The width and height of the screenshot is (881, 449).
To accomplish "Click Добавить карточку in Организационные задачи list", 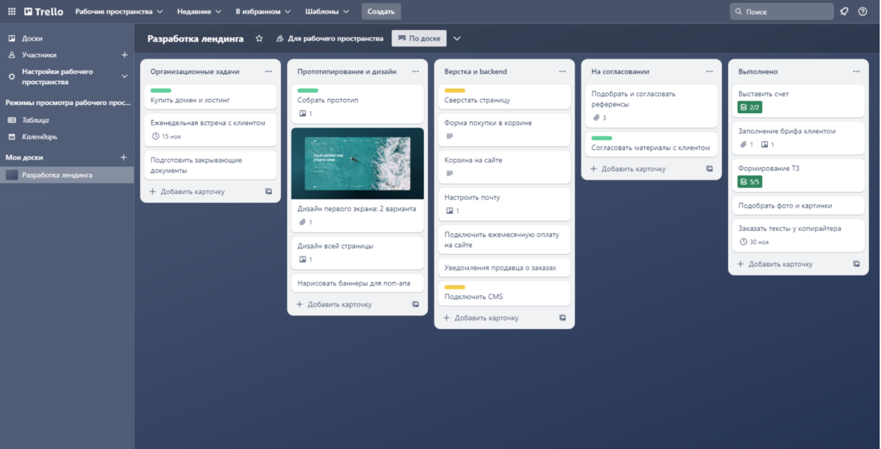I will click(192, 192).
